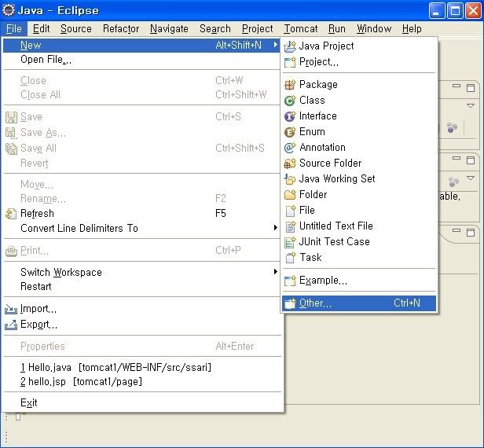The height and width of the screenshot is (448, 484).
Task: Click the Untitled Text File icon
Action: pyautogui.click(x=291, y=226)
